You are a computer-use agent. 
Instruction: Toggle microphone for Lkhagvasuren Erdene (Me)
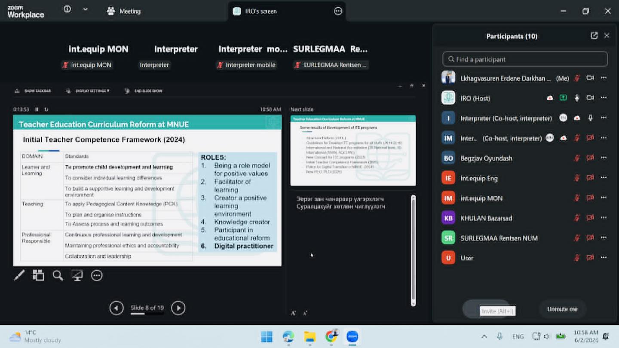click(577, 78)
